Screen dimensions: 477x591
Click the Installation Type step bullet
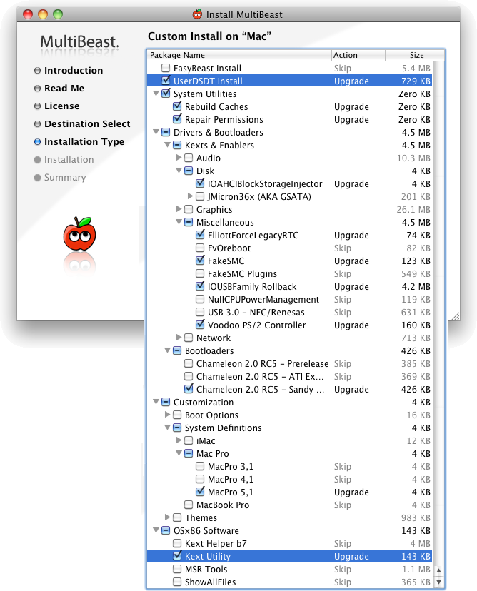[37, 142]
